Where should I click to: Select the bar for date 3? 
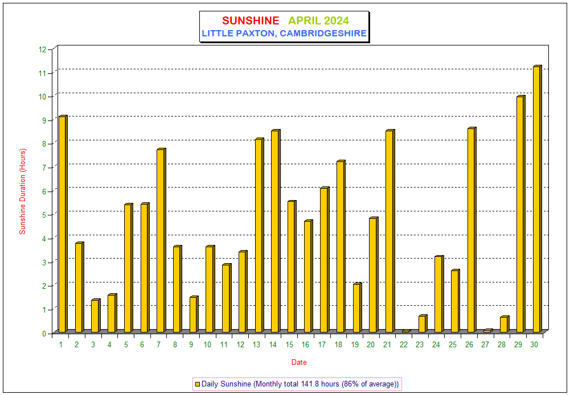click(x=96, y=315)
